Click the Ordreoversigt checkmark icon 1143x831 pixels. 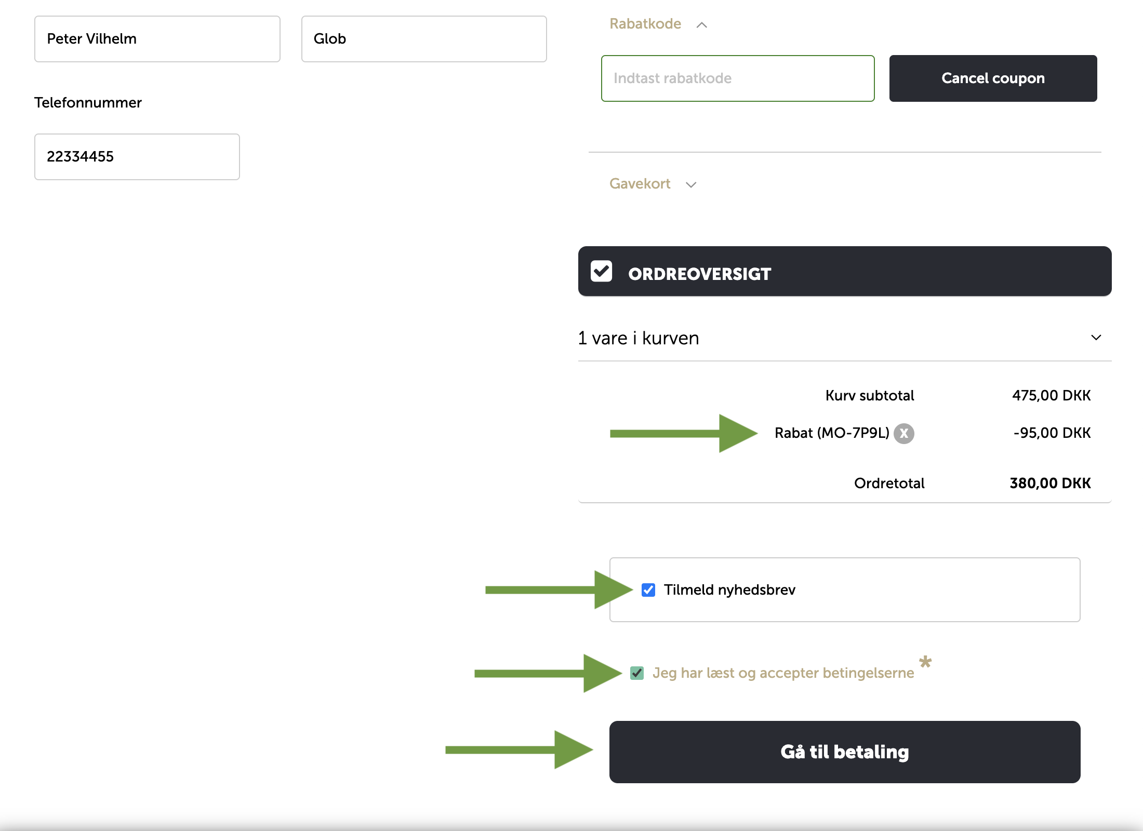[601, 271]
